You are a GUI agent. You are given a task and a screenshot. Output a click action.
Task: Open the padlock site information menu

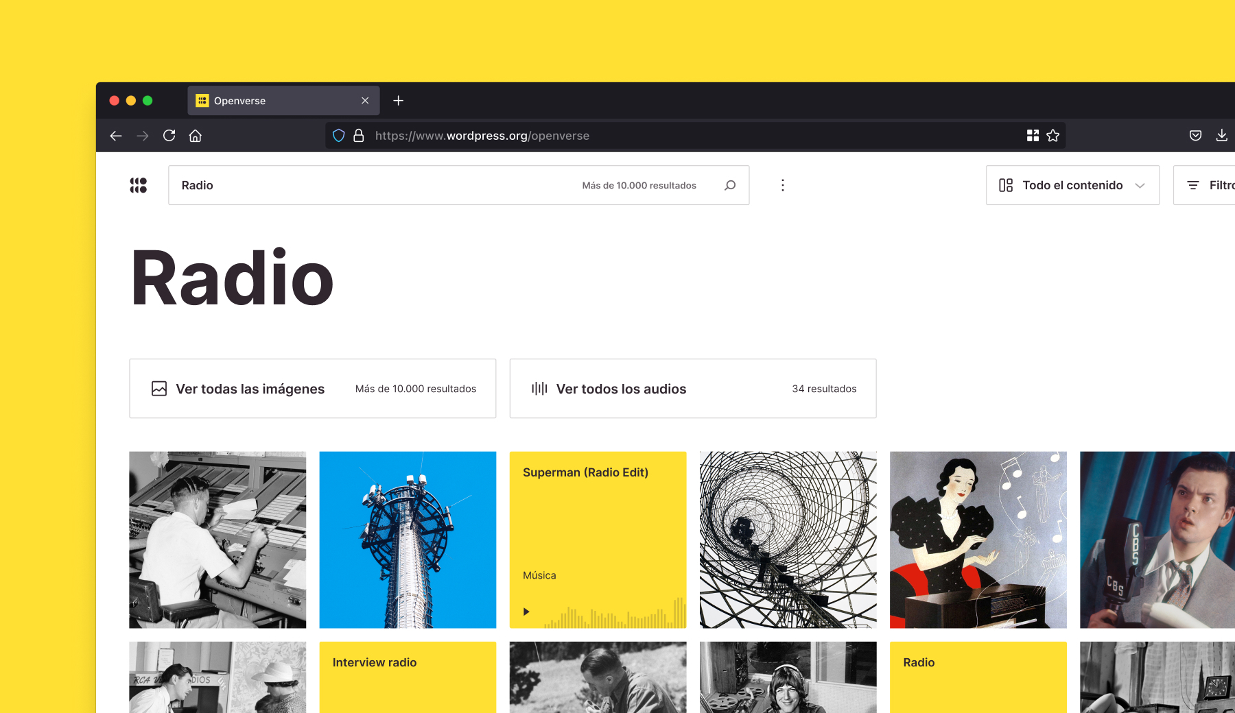click(359, 135)
